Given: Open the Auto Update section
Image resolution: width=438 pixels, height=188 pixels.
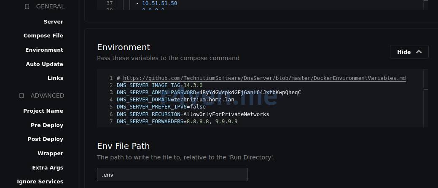Looking at the screenshot, I should point(44,64).
